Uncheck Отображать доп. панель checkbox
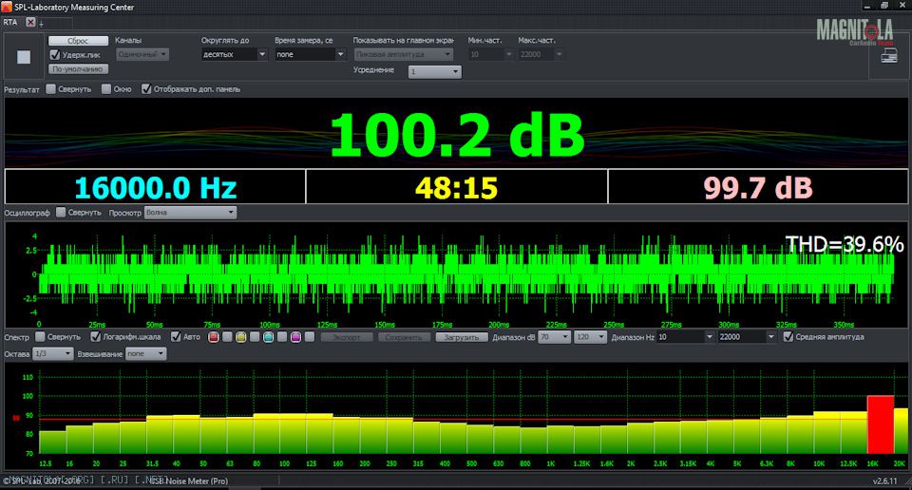Viewport: 912px width, 490px height. 146,89
